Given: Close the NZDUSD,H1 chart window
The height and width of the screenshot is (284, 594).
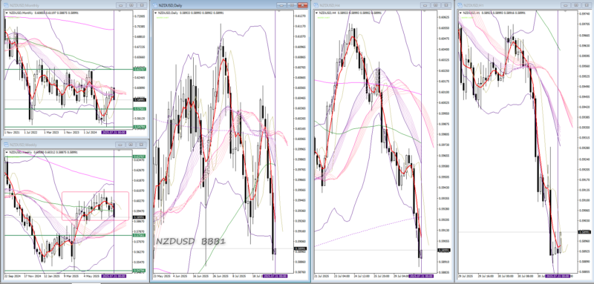Looking at the screenshot, I should tap(586, 5).
